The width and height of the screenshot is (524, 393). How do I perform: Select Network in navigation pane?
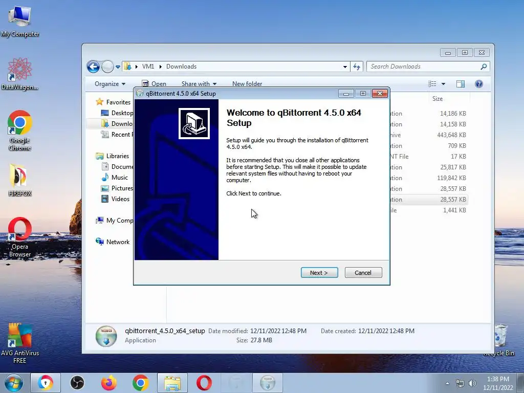113,242
